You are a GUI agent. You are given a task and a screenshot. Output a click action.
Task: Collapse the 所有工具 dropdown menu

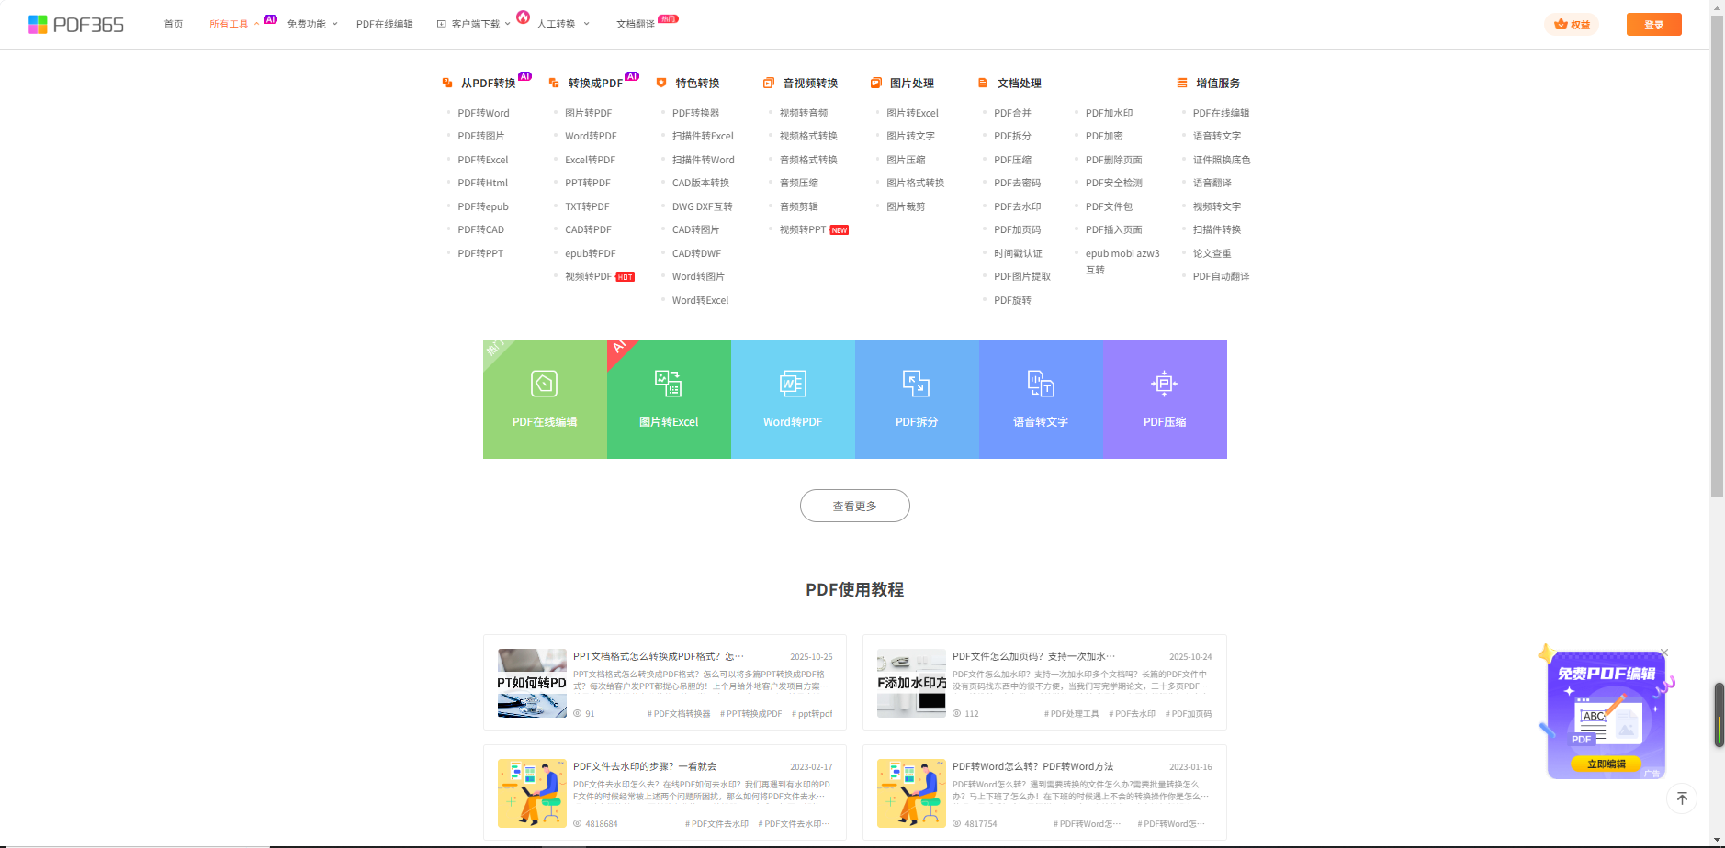(x=233, y=25)
